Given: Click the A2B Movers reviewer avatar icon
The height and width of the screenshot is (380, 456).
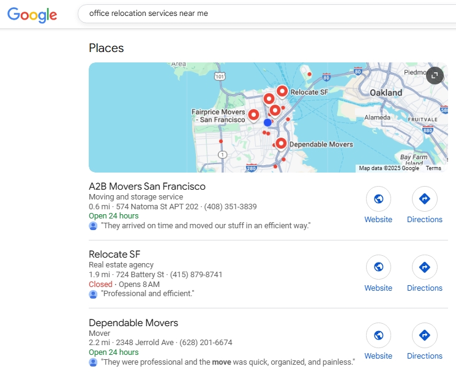Looking at the screenshot, I should click(x=93, y=226).
